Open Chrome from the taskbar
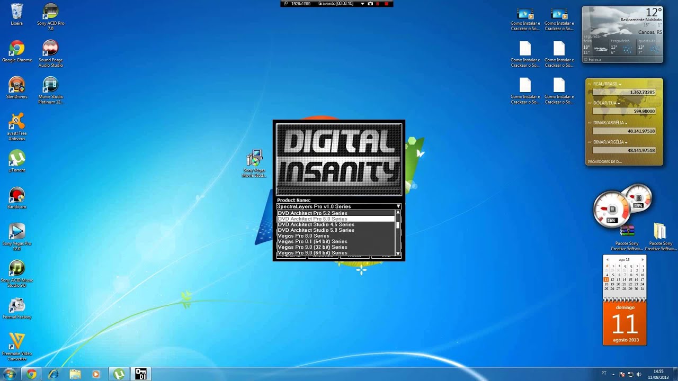Image resolution: width=678 pixels, height=381 pixels. click(32, 374)
